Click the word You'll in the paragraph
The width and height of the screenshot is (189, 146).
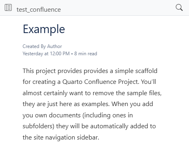click(149, 82)
